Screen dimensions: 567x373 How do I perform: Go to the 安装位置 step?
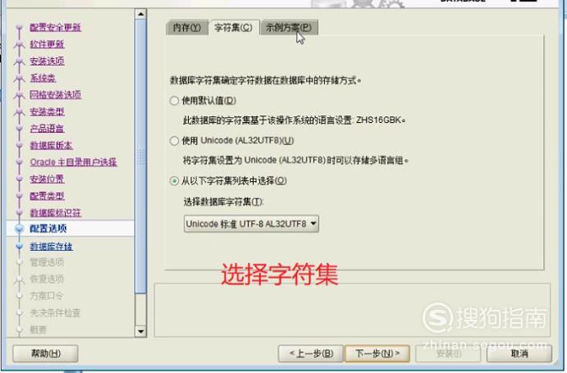click(47, 179)
